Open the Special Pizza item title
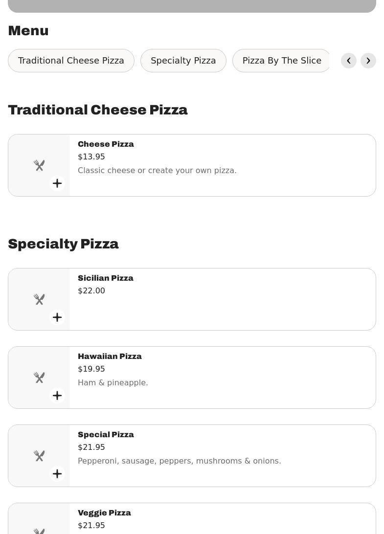Viewport: 384px width, 534px height. pyautogui.click(x=106, y=435)
